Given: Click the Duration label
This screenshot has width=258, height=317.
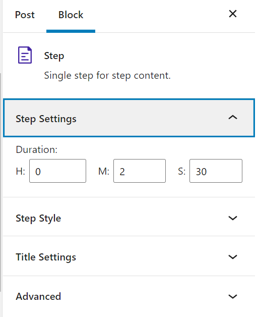Looking at the screenshot, I should click(37, 150).
